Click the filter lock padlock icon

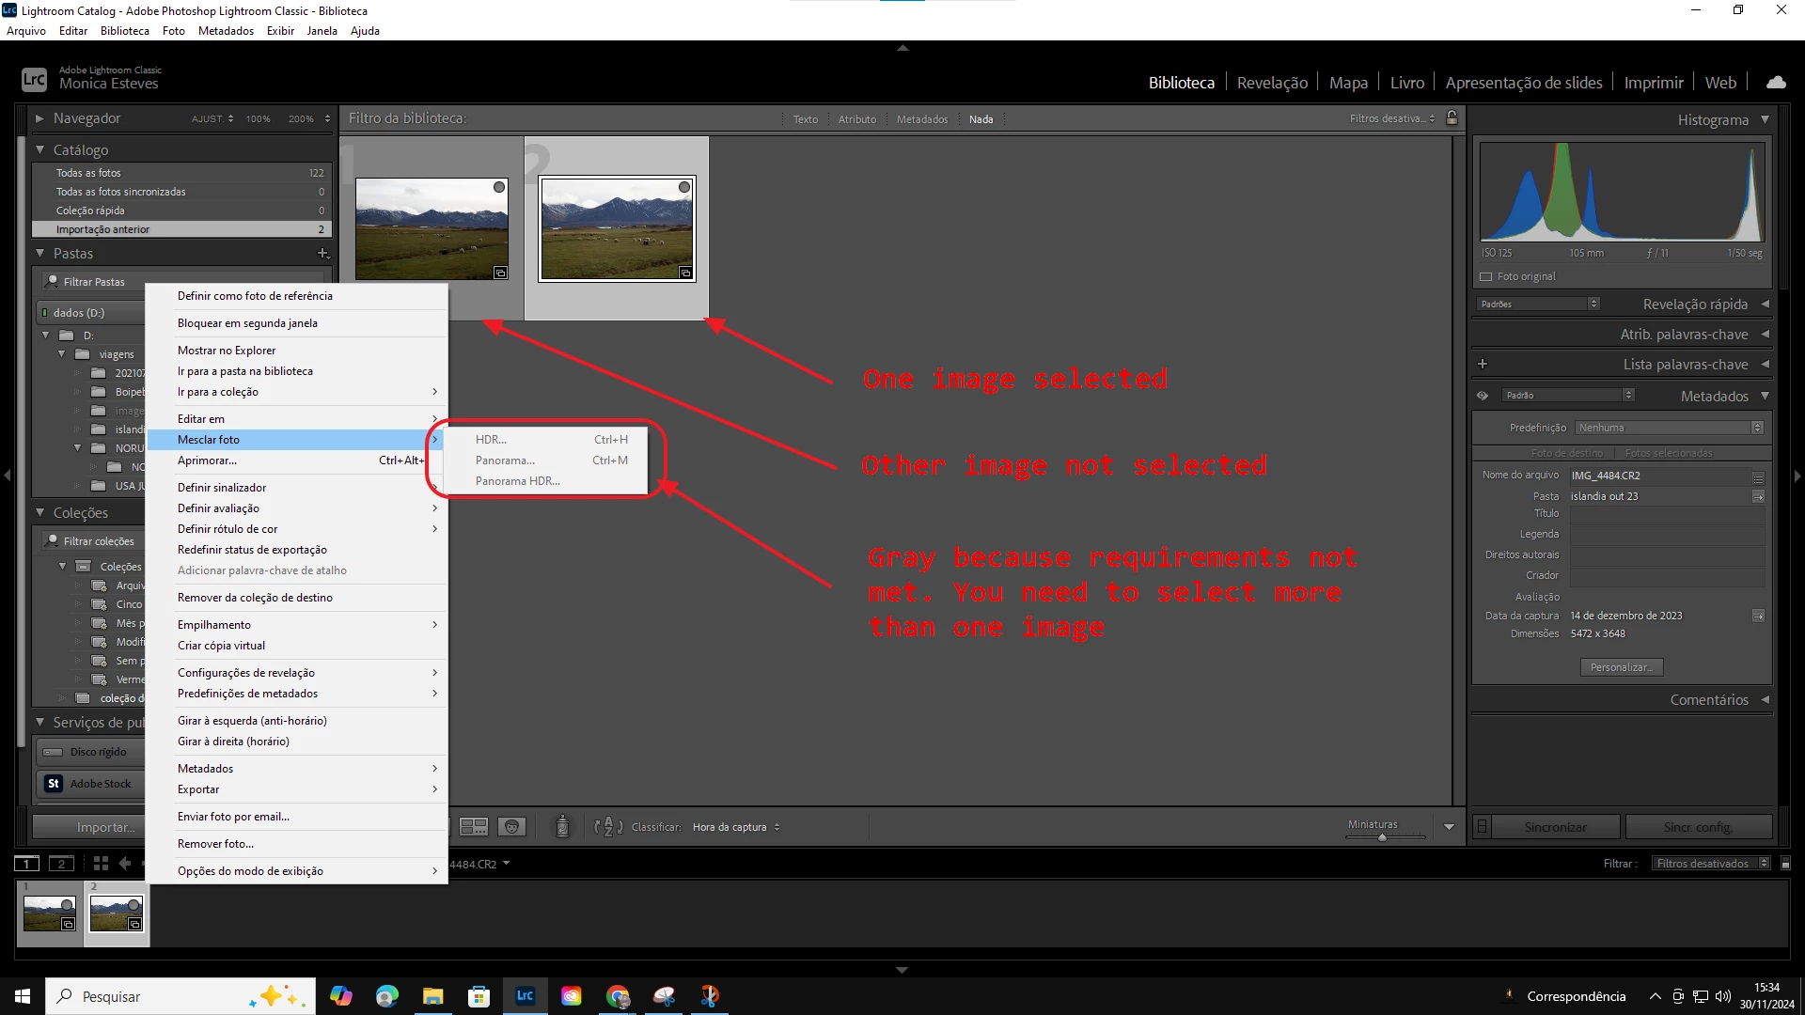click(x=1452, y=118)
